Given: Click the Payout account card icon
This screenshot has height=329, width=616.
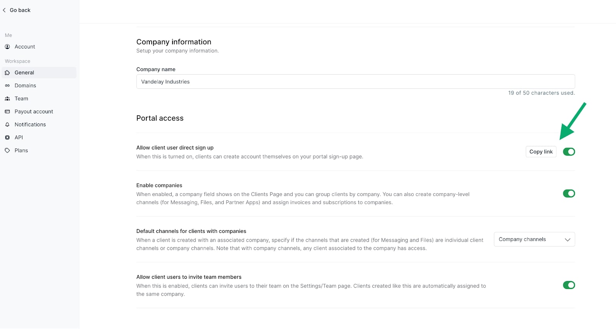Looking at the screenshot, I should coord(8,111).
